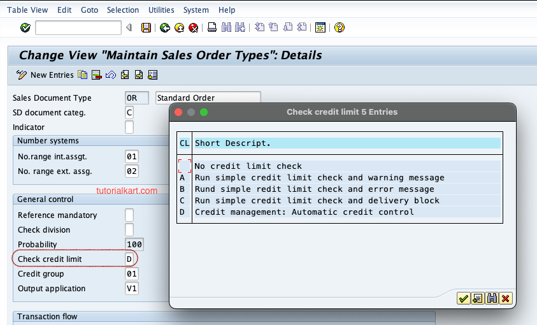Screen dimensions: 537x325
Task: Click the green zoom button of dialog
Action: pos(204,112)
